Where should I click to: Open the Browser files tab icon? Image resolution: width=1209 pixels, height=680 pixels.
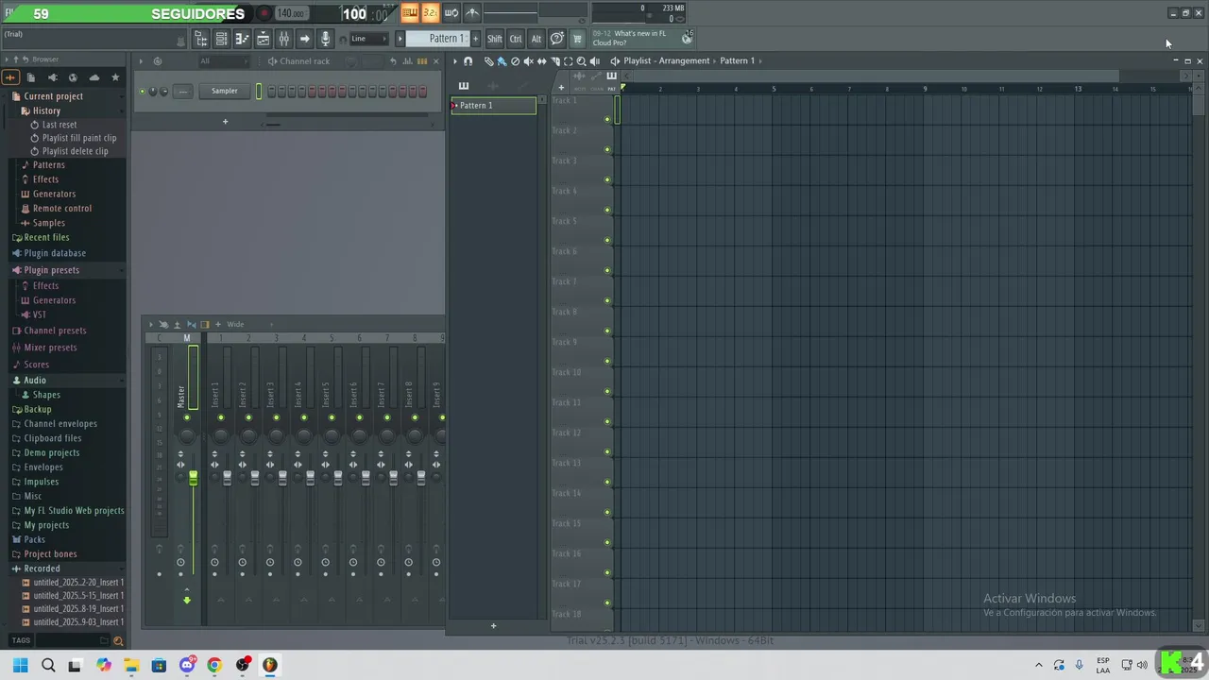pyautogui.click(x=30, y=77)
